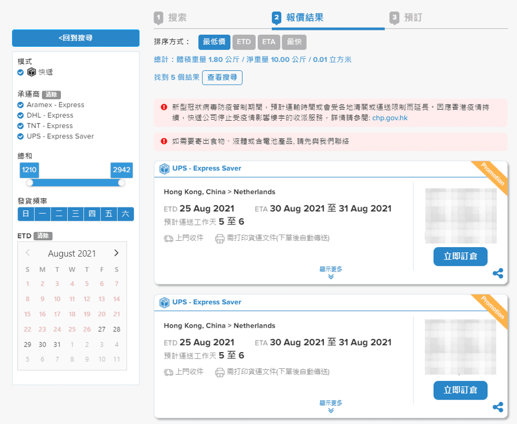This screenshot has height=424, width=517.
Task: Click the 找到 5 個結果 text
Action: (176, 78)
